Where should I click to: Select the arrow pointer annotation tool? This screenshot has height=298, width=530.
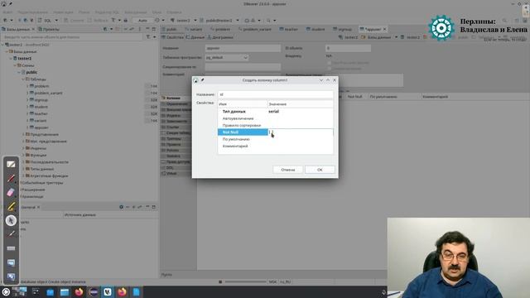11,220
